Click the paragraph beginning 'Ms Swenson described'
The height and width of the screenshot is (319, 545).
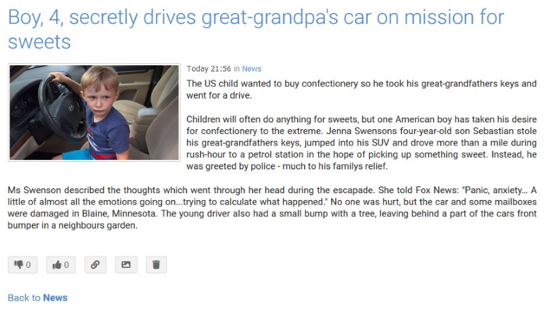(272, 207)
